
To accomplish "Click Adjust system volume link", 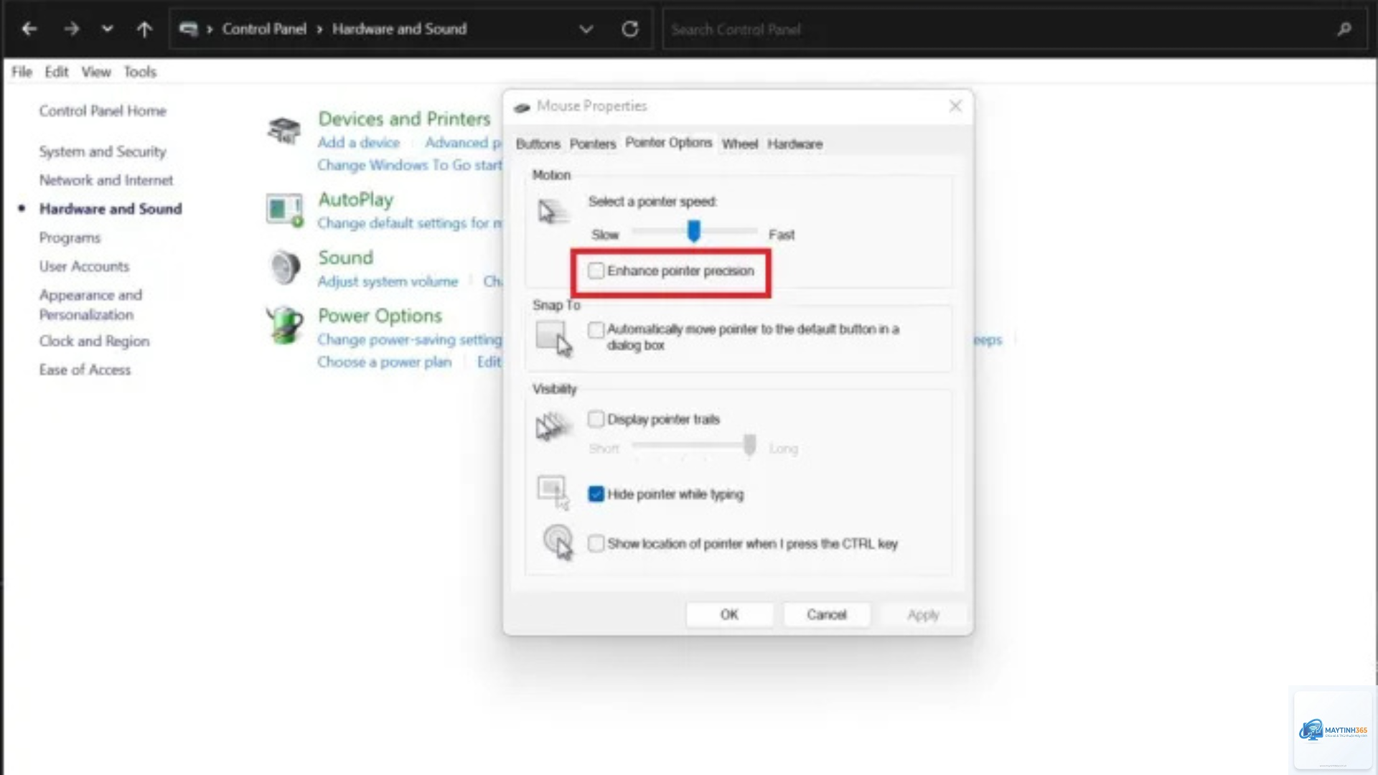I will coord(388,281).
